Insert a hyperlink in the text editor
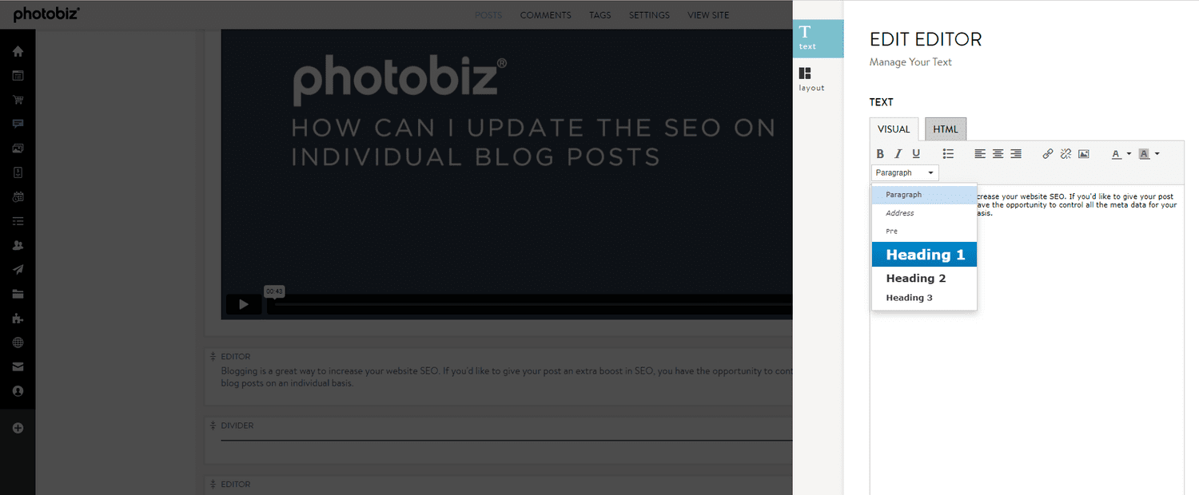The height and width of the screenshot is (495, 1199). tap(1047, 153)
